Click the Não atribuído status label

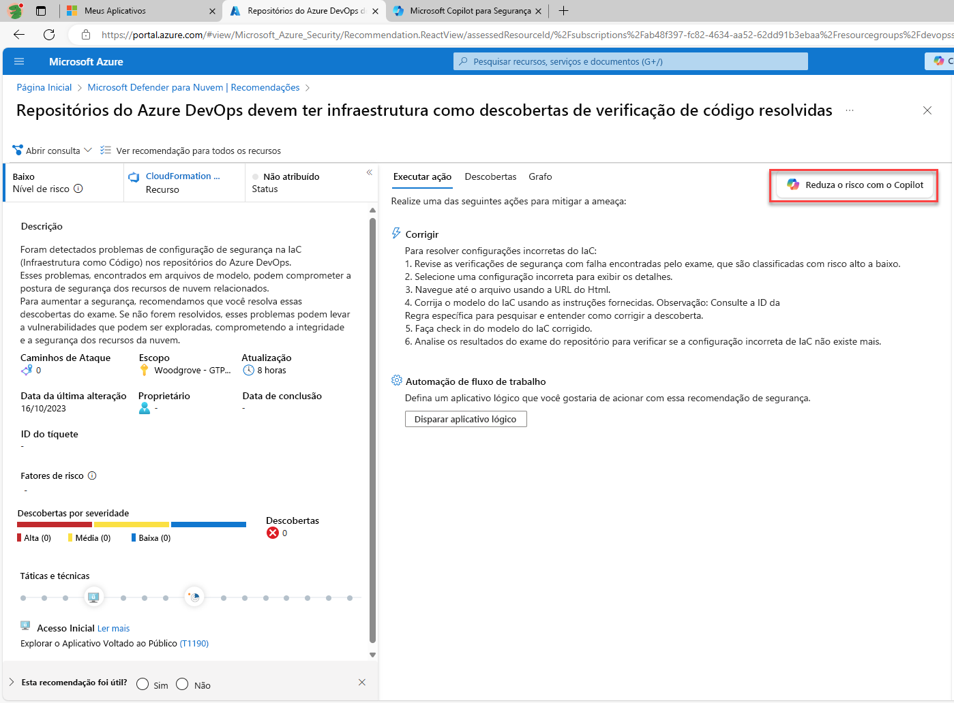291,176
